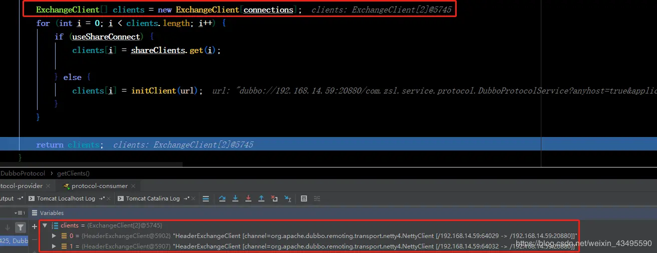Add new watch with plus icon
The height and width of the screenshot is (253, 657).
34,226
